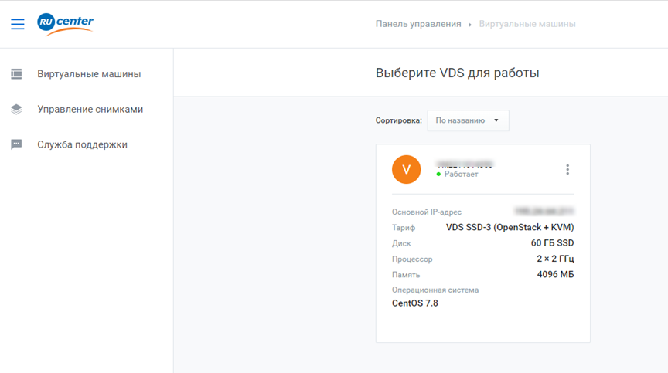Go to Панель управления breadcrumb

pos(418,24)
